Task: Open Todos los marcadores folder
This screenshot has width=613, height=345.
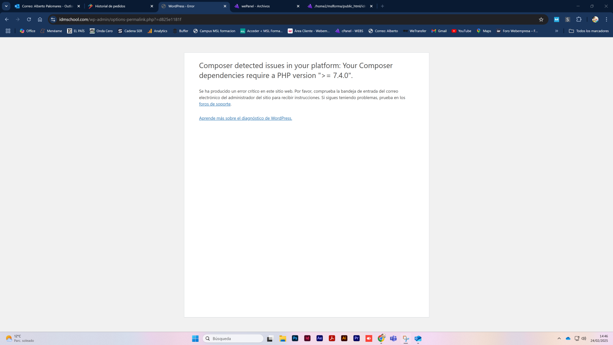Action: click(x=589, y=31)
